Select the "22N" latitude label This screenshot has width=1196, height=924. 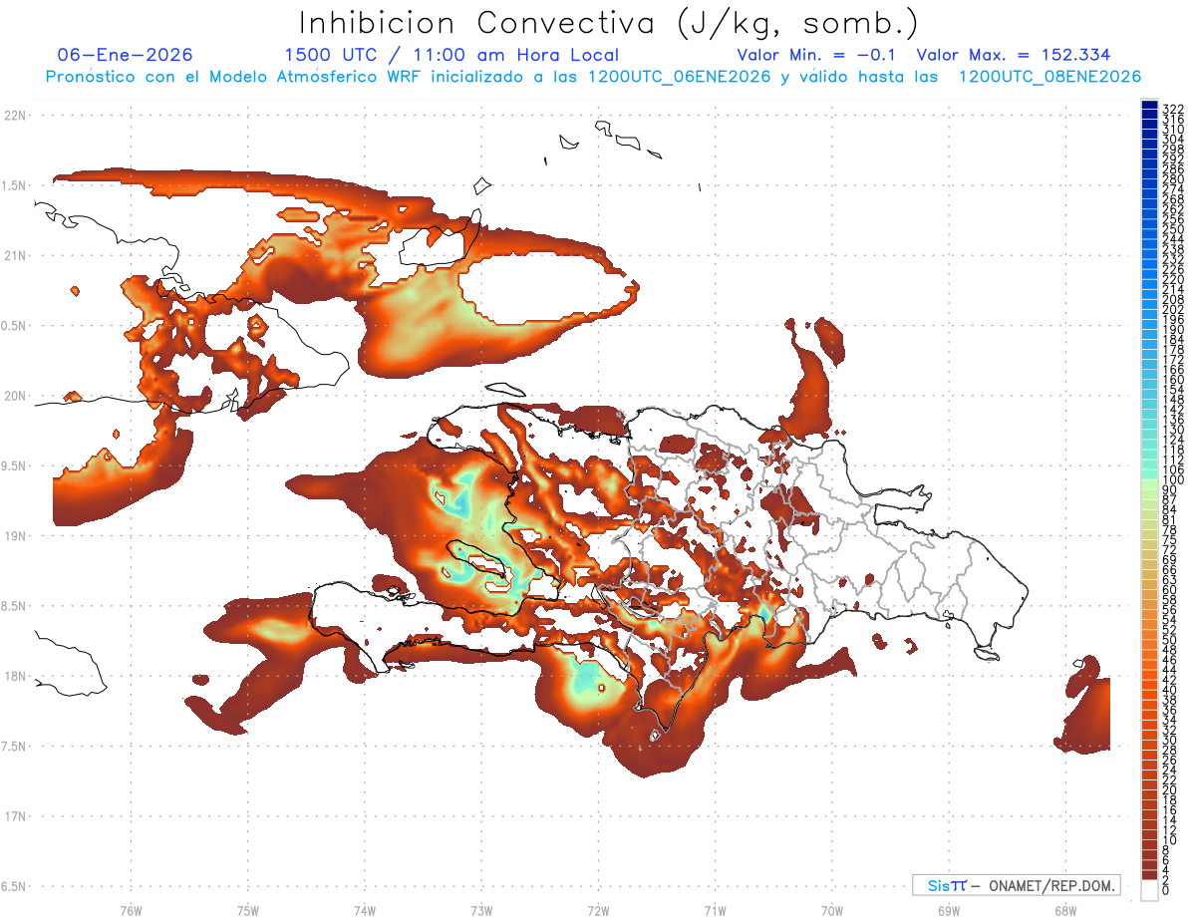(14, 116)
